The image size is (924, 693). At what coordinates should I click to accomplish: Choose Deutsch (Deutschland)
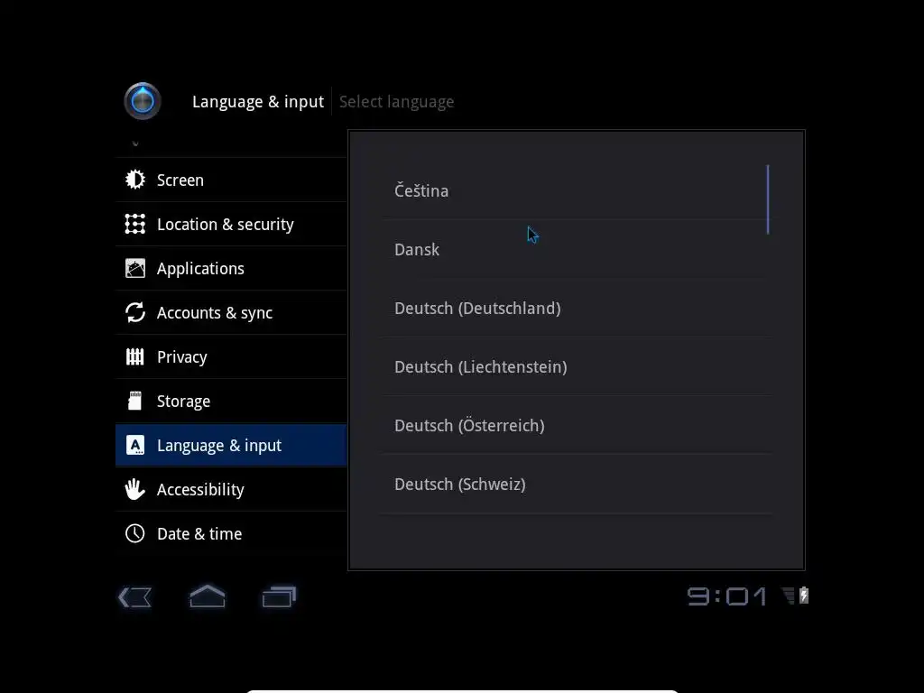click(576, 309)
